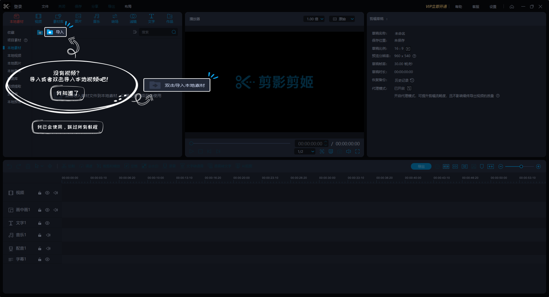Click the help icon beside 项目素材
Viewport: 549px width, 297px height.
26,40
